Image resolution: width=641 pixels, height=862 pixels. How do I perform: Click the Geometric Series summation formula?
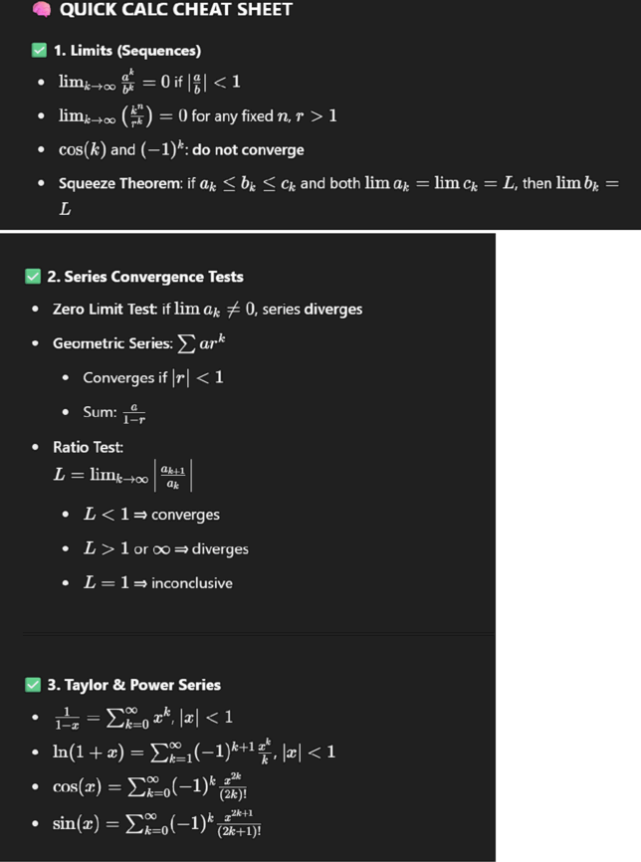201,343
